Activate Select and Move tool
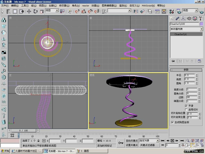205x154 pixels. coord(29,11)
